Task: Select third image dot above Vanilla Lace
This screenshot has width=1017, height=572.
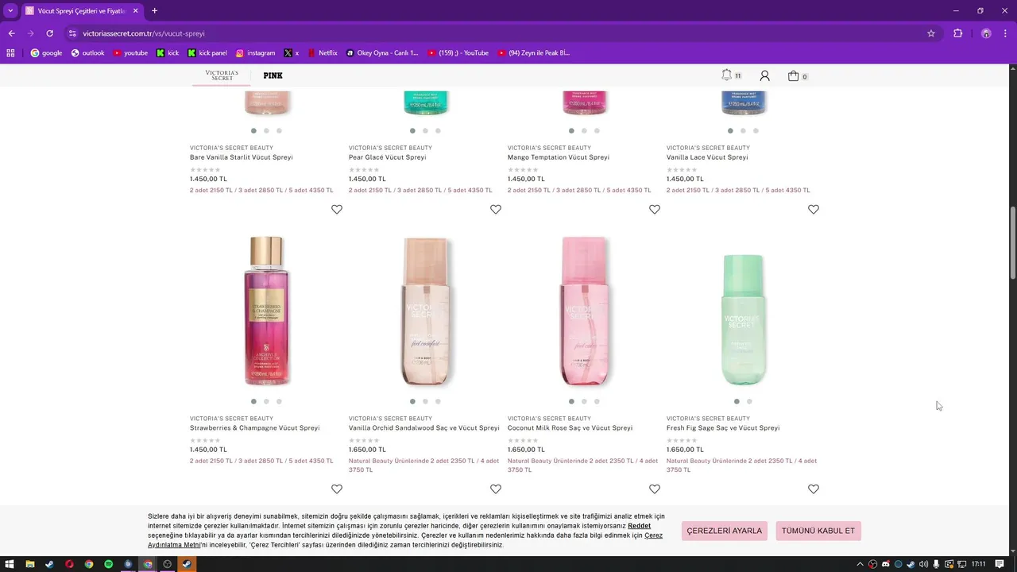Action: 756,130
